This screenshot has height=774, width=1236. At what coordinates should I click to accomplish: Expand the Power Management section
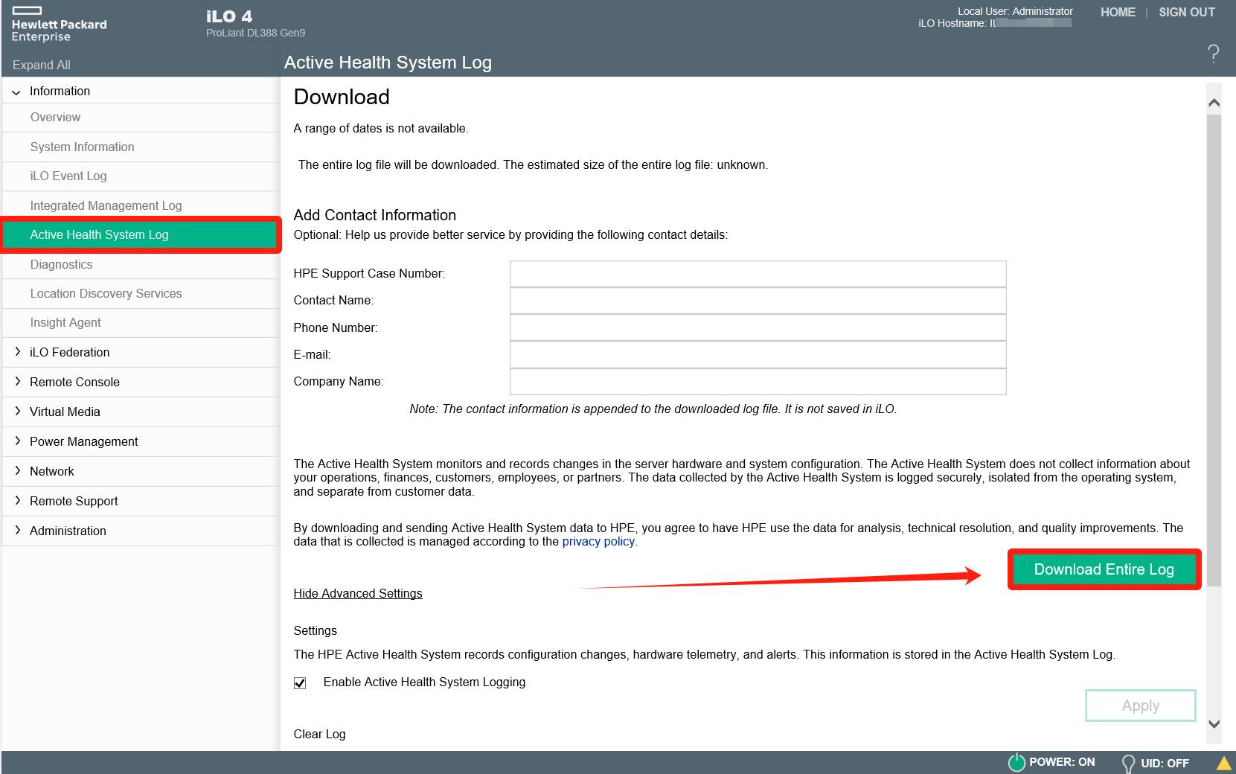click(18, 441)
